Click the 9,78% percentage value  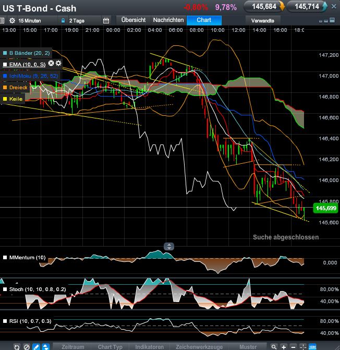(x=226, y=7)
